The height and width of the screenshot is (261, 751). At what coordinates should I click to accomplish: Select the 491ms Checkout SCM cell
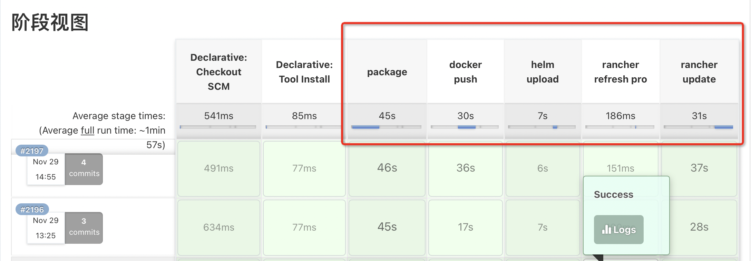tap(219, 168)
